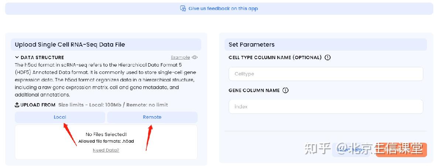Follow the "Need Data?" link
The height and width of the screenshot is (166, 434).
pyautogui.click(x=106, y=150)
